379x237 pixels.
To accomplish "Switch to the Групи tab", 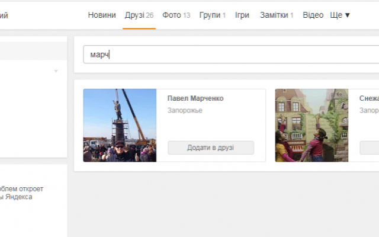I will (212, 15).
